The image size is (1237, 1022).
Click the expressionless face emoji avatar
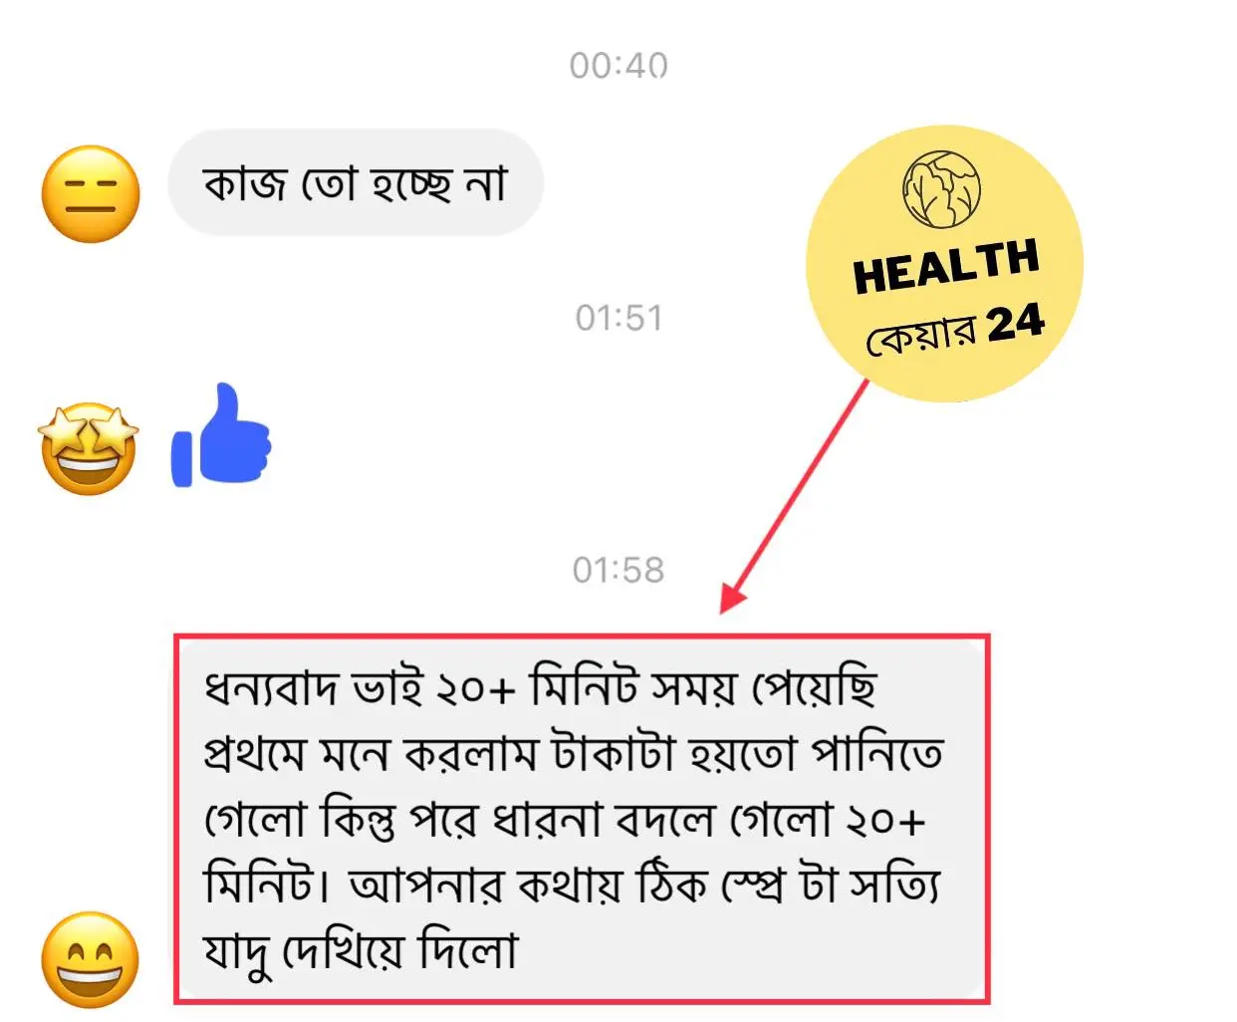[91, 194]
